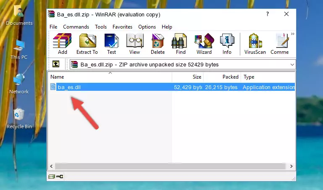
Task: Select the This PC desktop icon
Action: 19,50
